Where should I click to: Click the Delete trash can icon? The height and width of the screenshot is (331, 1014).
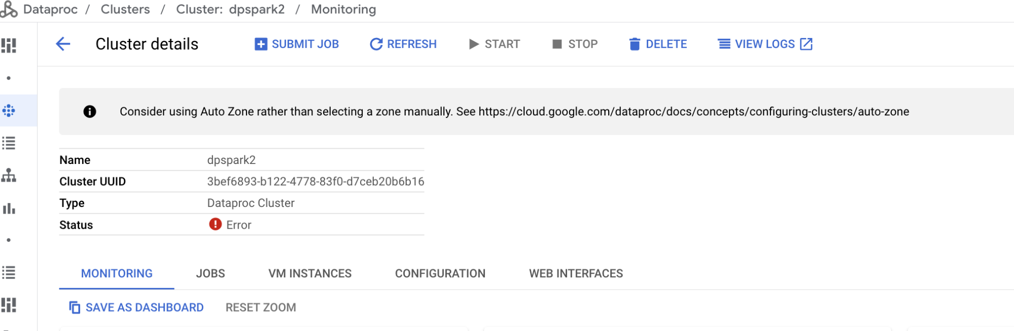pos(634,44)
